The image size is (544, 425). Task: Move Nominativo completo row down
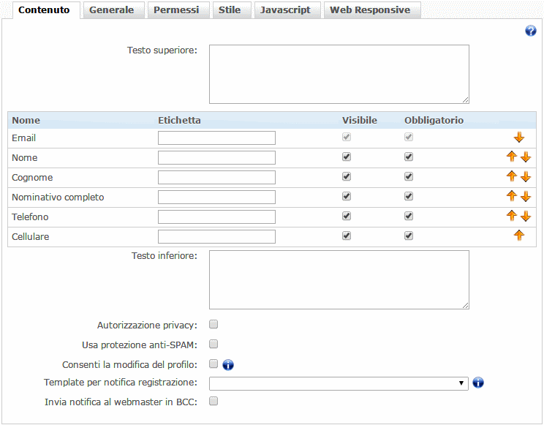pyautogui.click(x=526, y=197)
